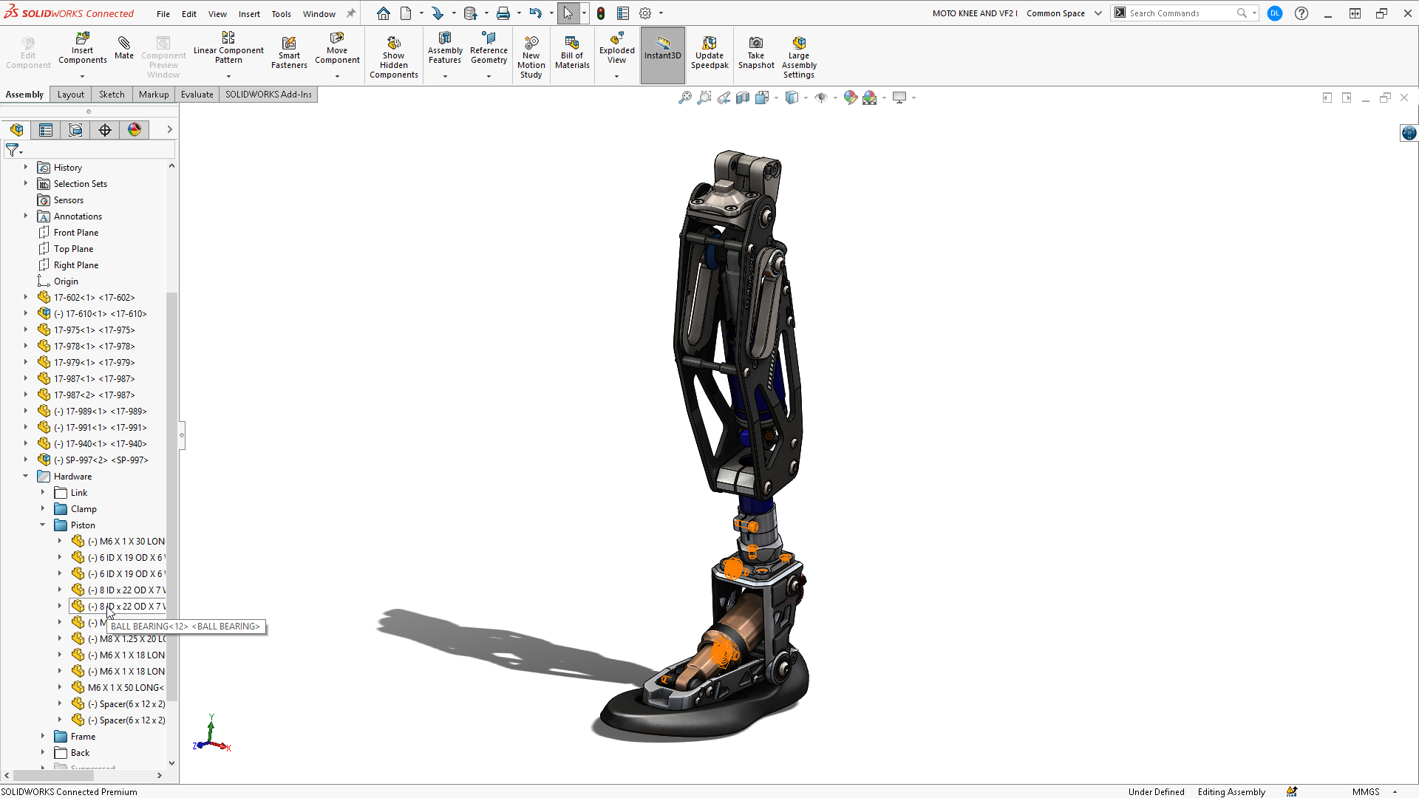The width and height of the screenshot is (1419, 798).
Task: Open the Bill of Materials tool
Action: [573, 54]
